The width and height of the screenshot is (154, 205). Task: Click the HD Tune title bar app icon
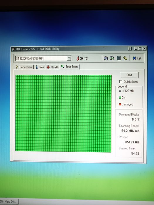[x=13, y=49]
